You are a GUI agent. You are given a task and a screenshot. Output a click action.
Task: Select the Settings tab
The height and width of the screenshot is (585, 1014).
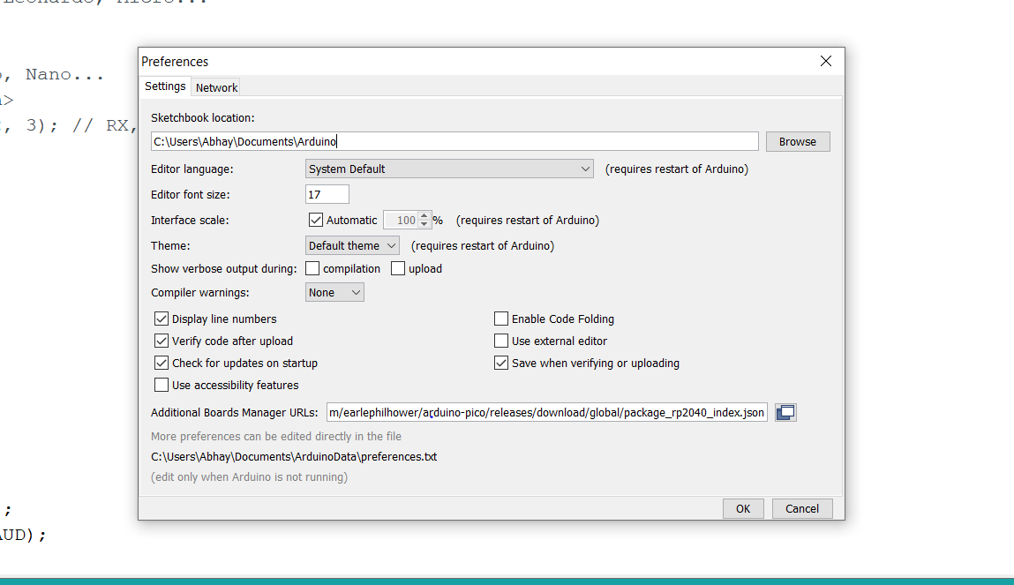(165, 86)
